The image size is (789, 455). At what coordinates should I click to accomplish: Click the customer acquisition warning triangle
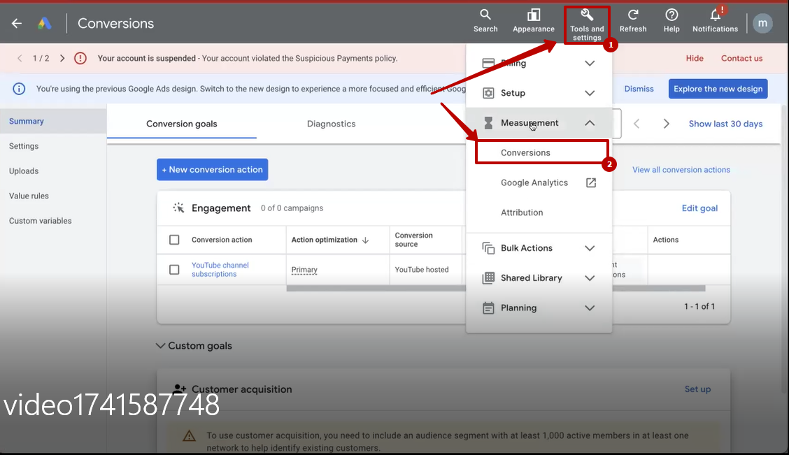(189, 435)
